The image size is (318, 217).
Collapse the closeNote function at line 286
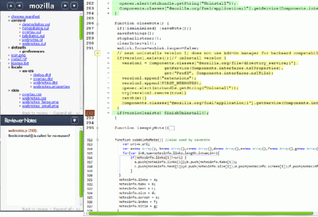(x=98, y=24)
